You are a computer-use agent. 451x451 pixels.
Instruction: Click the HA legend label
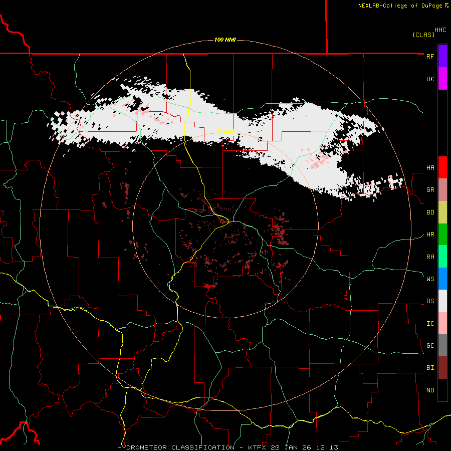pyautogui.click(x=430, y=167)
